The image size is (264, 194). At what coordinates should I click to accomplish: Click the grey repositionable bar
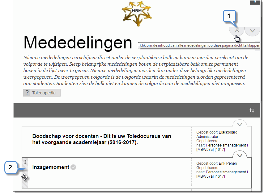tap(137, 110)
